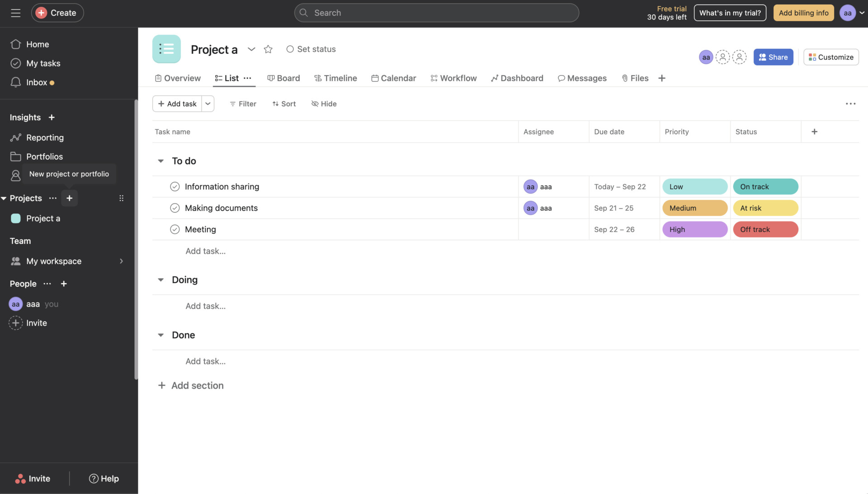Open Reporting under Insights
Image resolution: width=868 pixels, height=494 pixels.
[45, 138]
